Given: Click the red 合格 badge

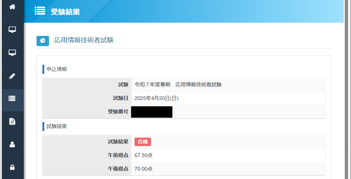Looking at the screenshot, I should click(x=143, y=142).
